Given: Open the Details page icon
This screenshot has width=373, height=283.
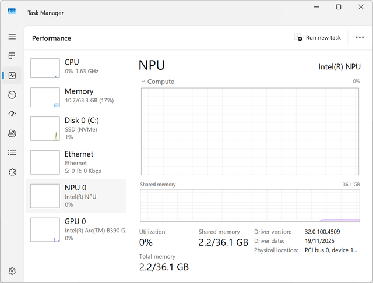Looking at the screenshot, I should pyautogui.click(x=12, y=153).
